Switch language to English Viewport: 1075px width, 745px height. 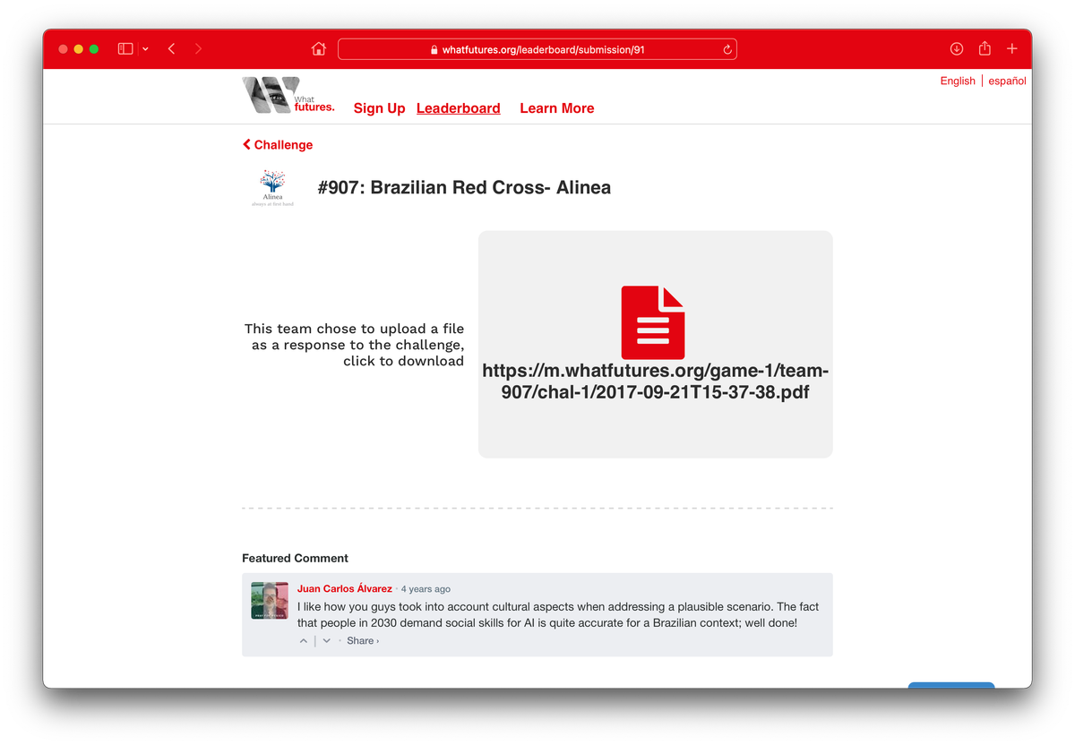tap(958, 81)
